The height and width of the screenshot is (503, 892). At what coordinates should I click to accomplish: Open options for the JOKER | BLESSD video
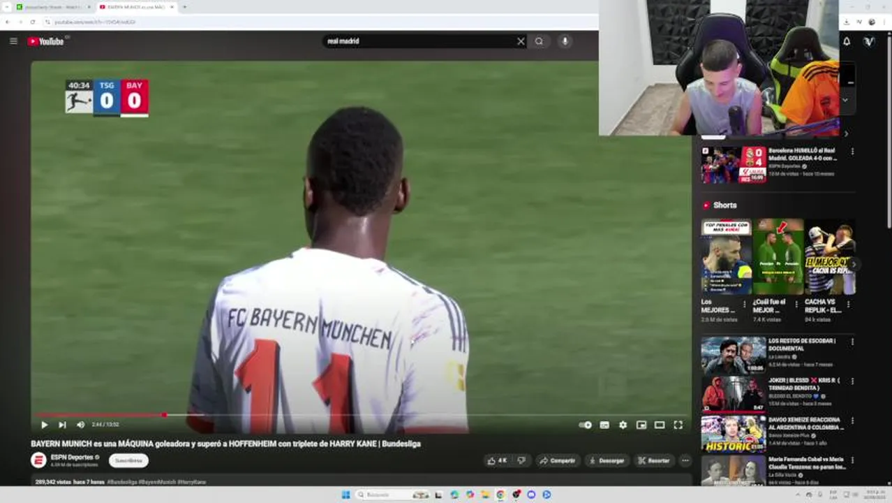click(x=852, y=381)
